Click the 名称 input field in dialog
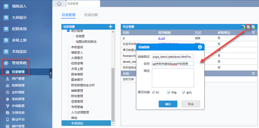The height and width of the screenshot is (128, 259). 173,64
